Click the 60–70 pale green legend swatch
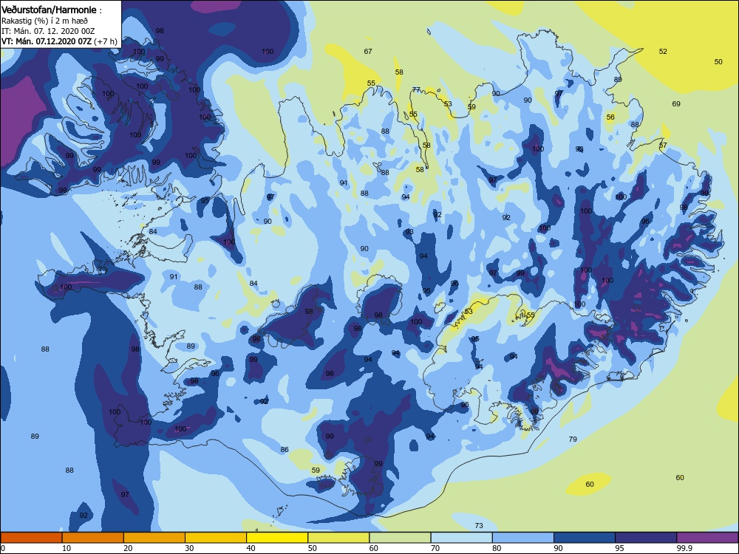Image resolution: width=739 pixels, height=554 pixels. click(x=400, y=538)
